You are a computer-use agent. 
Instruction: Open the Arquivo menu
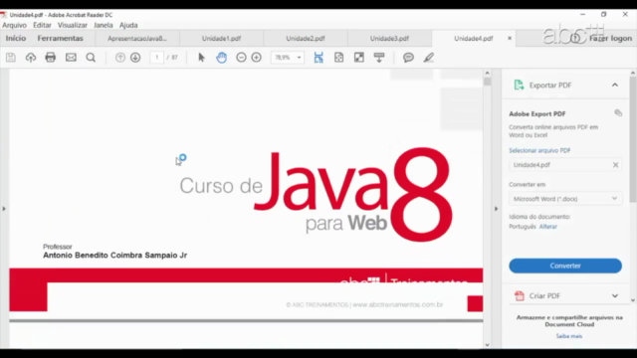(14, 25)
